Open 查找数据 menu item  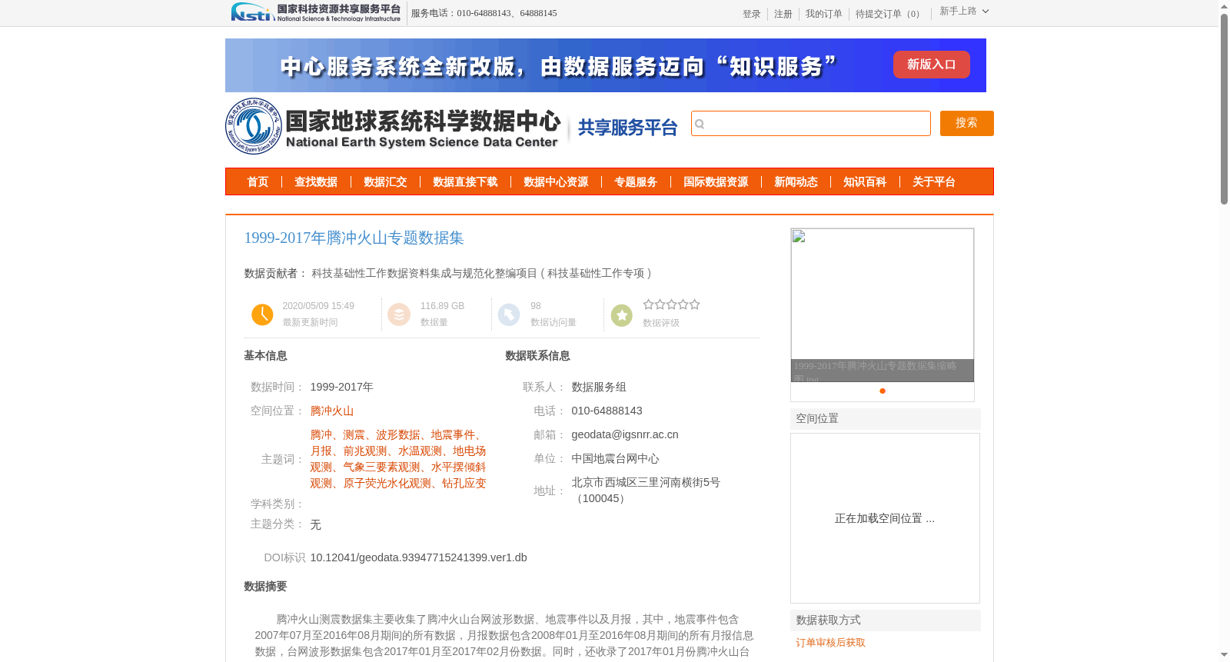316,181
